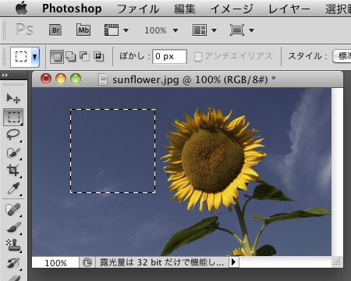Click the window resize grip corner
The height and width of the screenshot is (281, 351).
click(337, 262)
